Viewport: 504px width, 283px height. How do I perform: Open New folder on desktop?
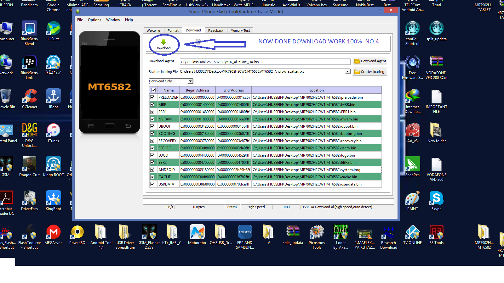[436, 133]
